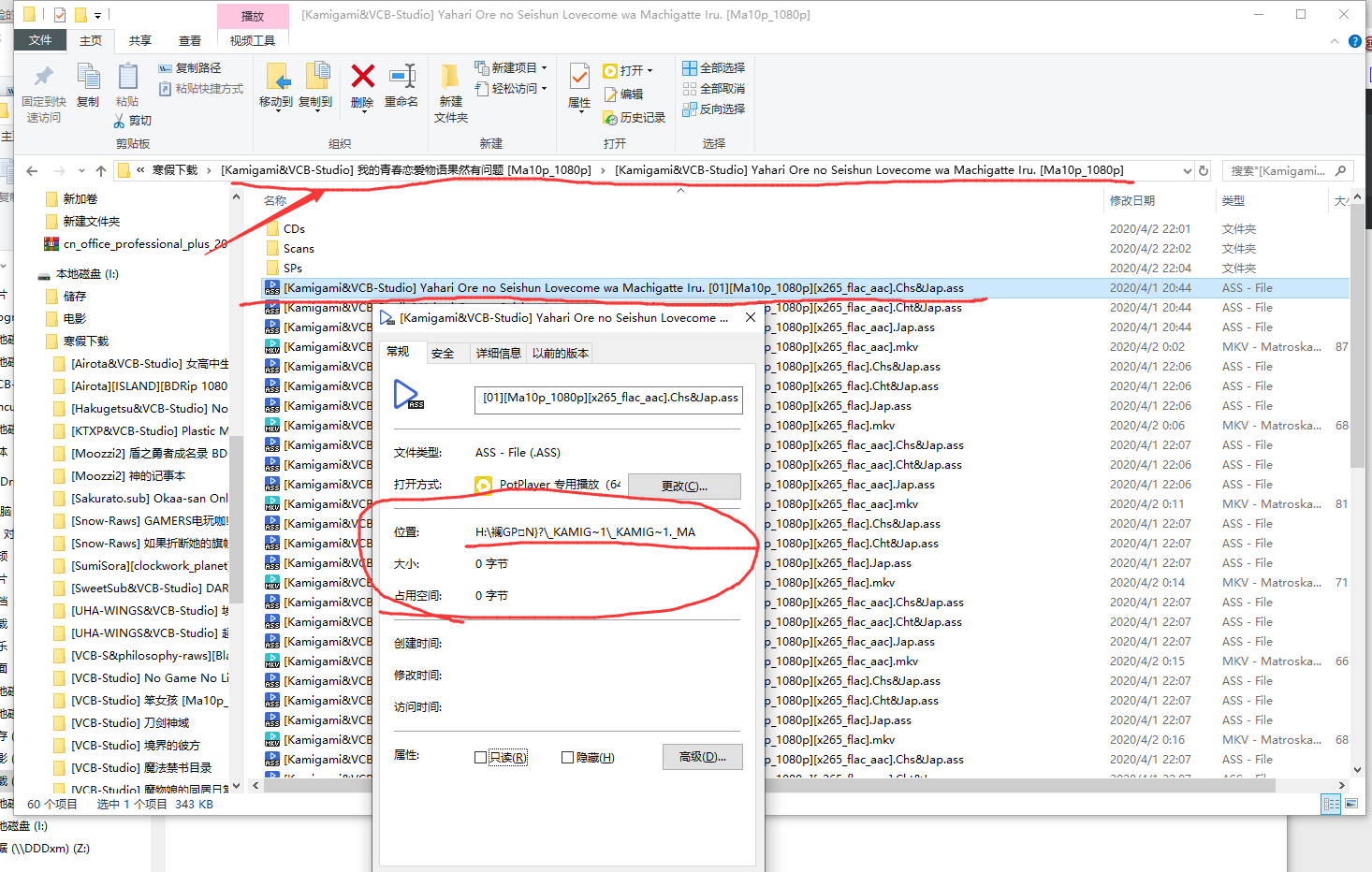Sort files by 名称 column header

tap(275, 201)
